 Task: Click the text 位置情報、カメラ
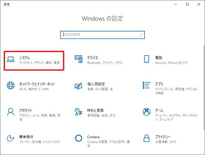pyautogui.click(x=166, y=142)
